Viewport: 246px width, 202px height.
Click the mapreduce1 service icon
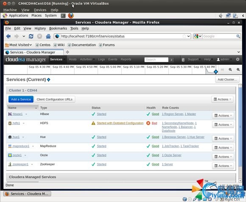click(x=10, y=146)
